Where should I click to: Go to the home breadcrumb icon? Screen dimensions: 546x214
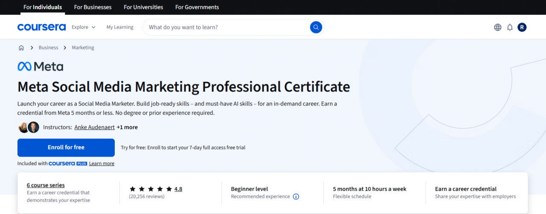click(x=21, y=48)
